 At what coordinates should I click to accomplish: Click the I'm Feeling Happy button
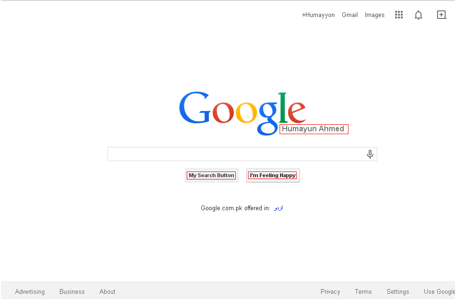[273, 176]
